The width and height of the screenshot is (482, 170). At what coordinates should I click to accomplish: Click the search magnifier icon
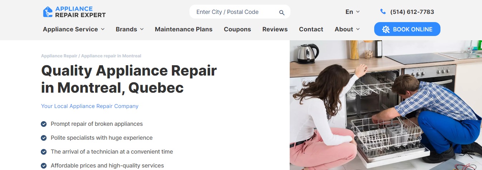point(282,12)
